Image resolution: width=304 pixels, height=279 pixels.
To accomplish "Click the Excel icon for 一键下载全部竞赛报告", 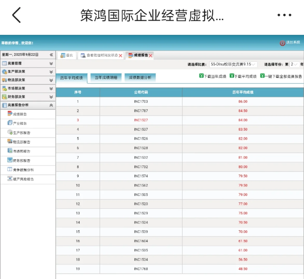I will [262, 76].
